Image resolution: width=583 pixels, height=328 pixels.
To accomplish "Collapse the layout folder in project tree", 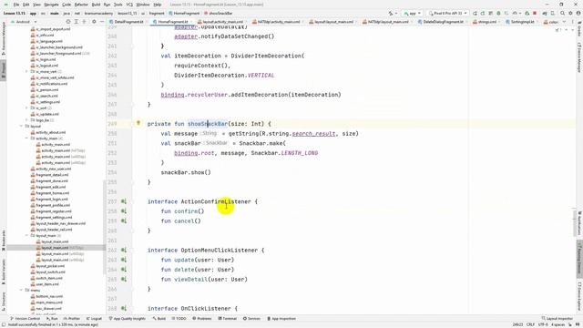I will coord(21,126).
